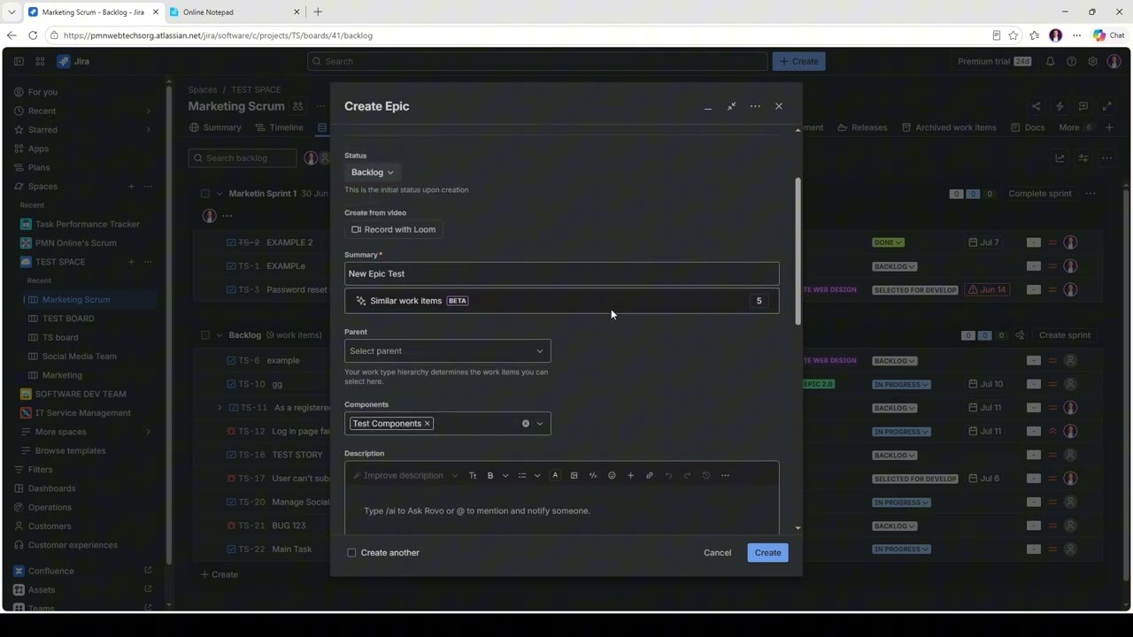This screenshot has height=637, width=1133.
Task: Remove the Test Components tag
Action: click(x=427, y=424)
